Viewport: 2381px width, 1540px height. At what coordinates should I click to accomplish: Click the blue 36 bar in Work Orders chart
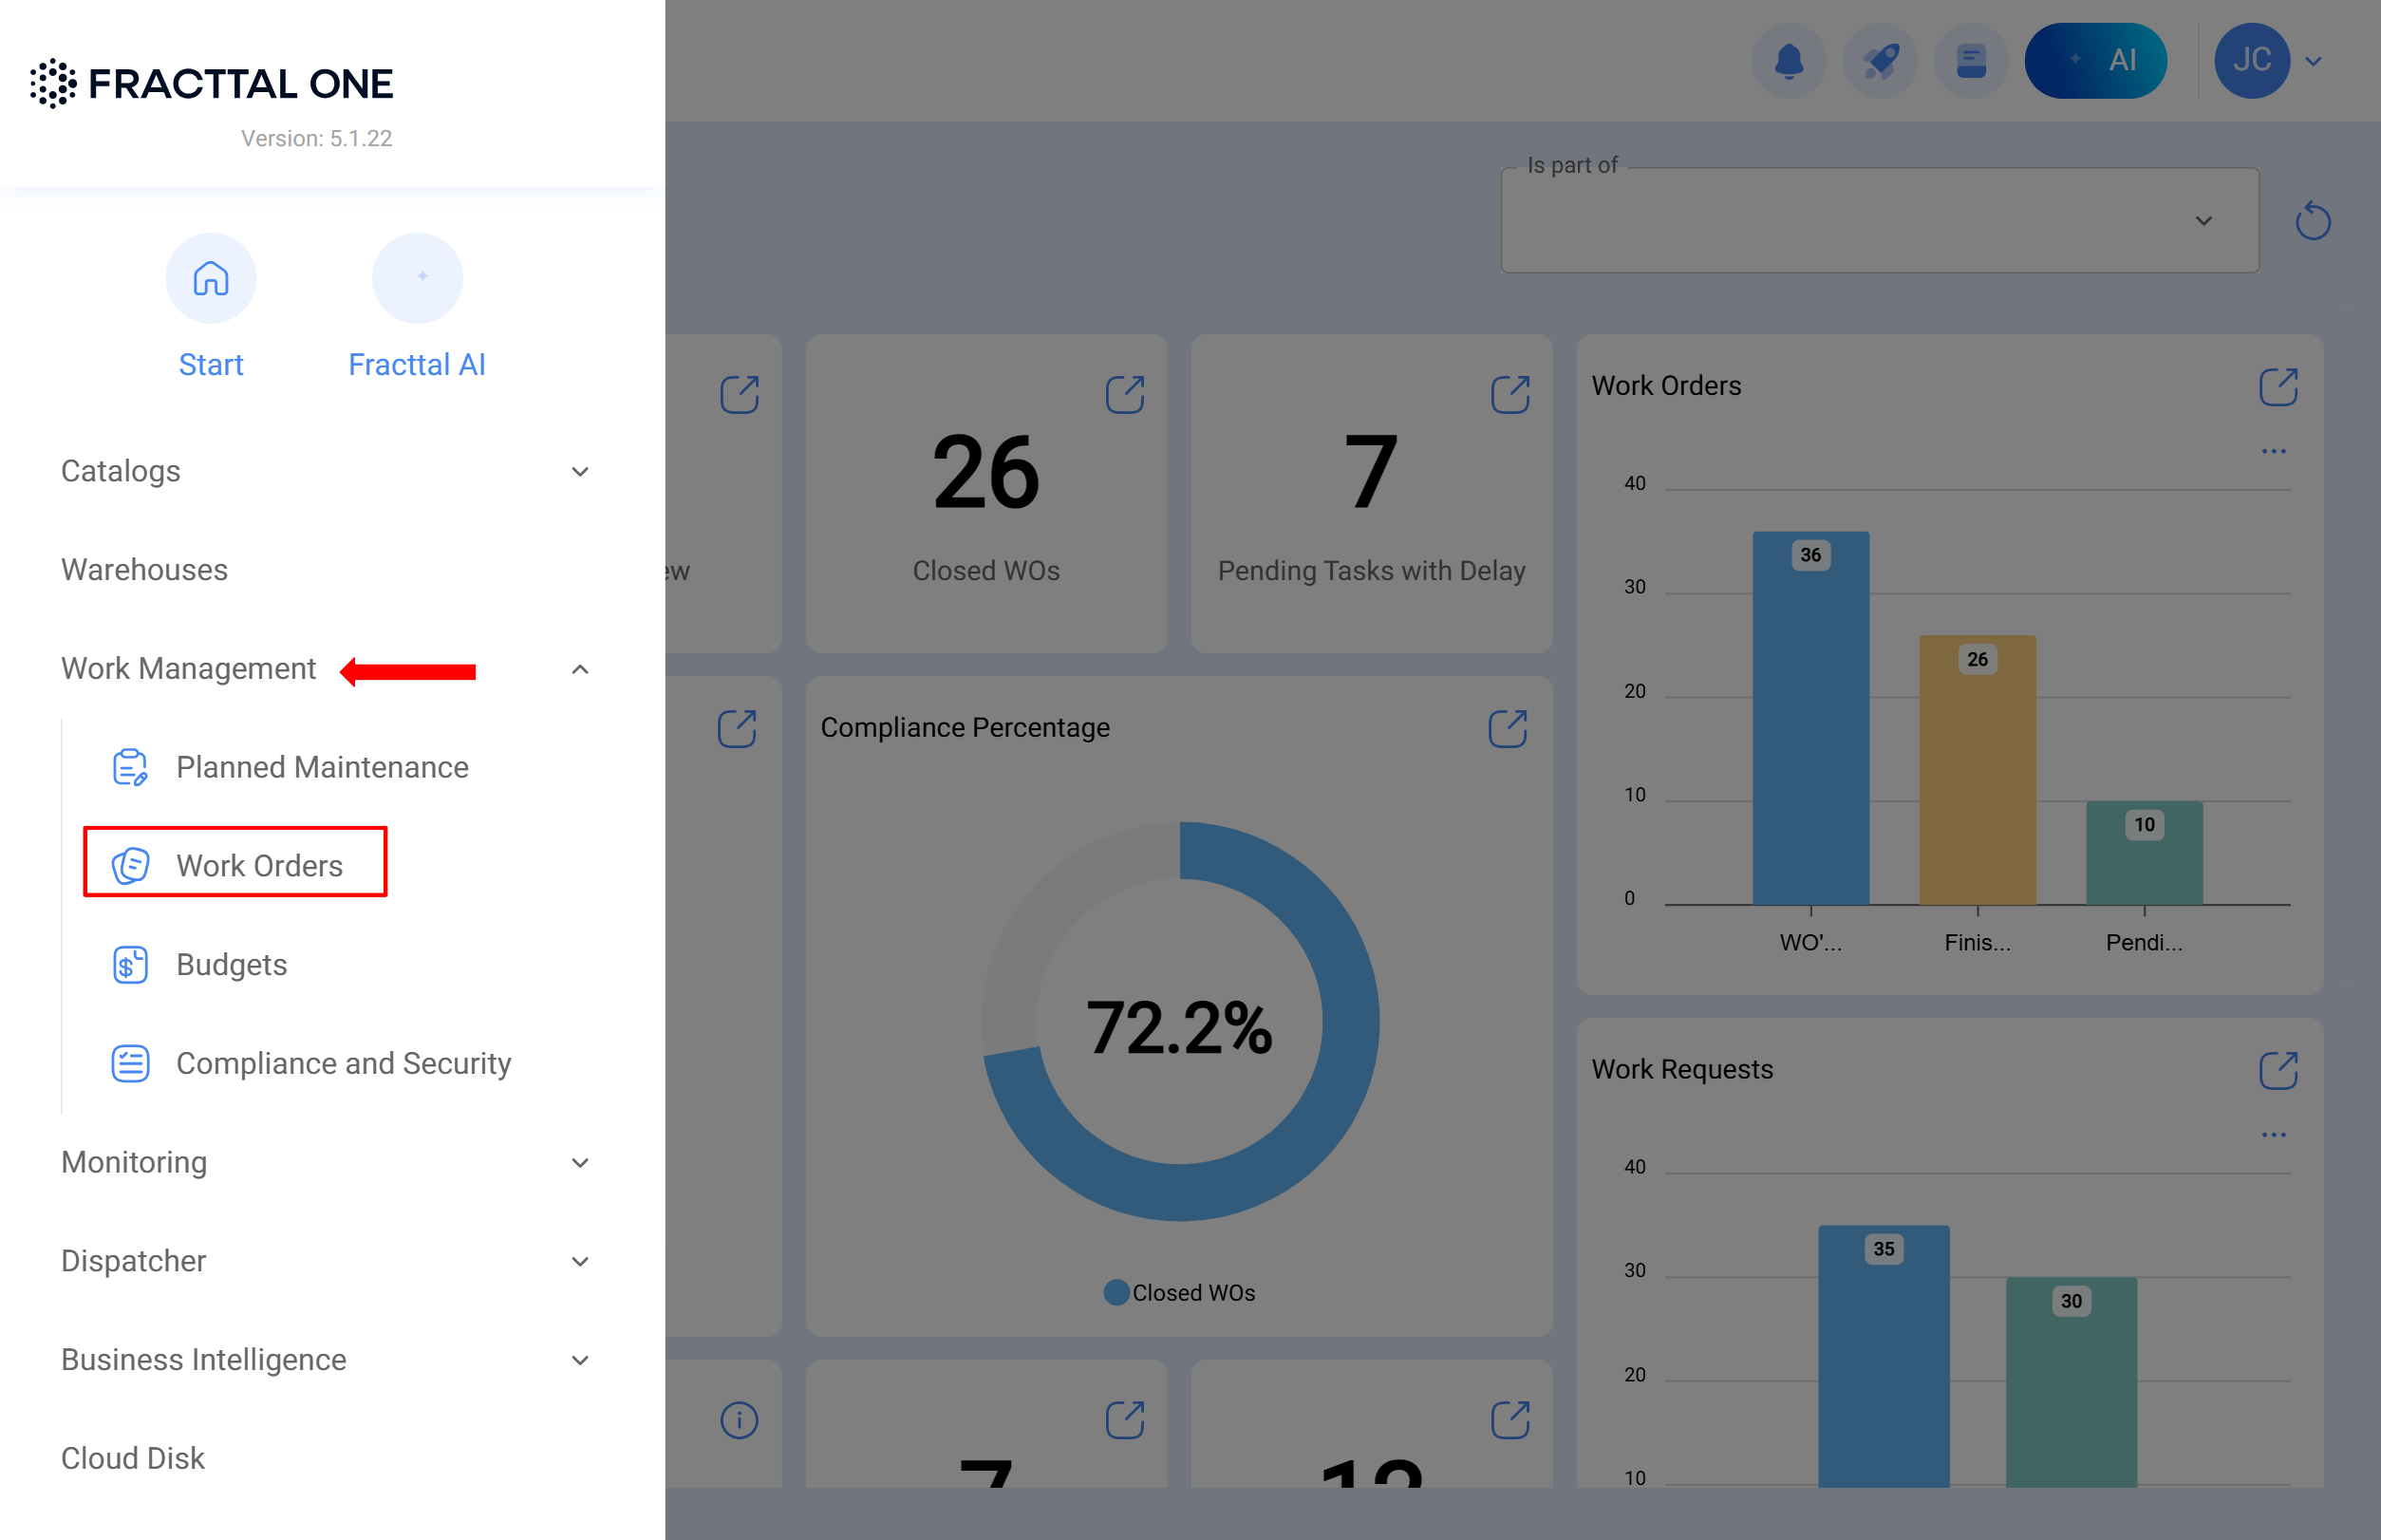1810,720
